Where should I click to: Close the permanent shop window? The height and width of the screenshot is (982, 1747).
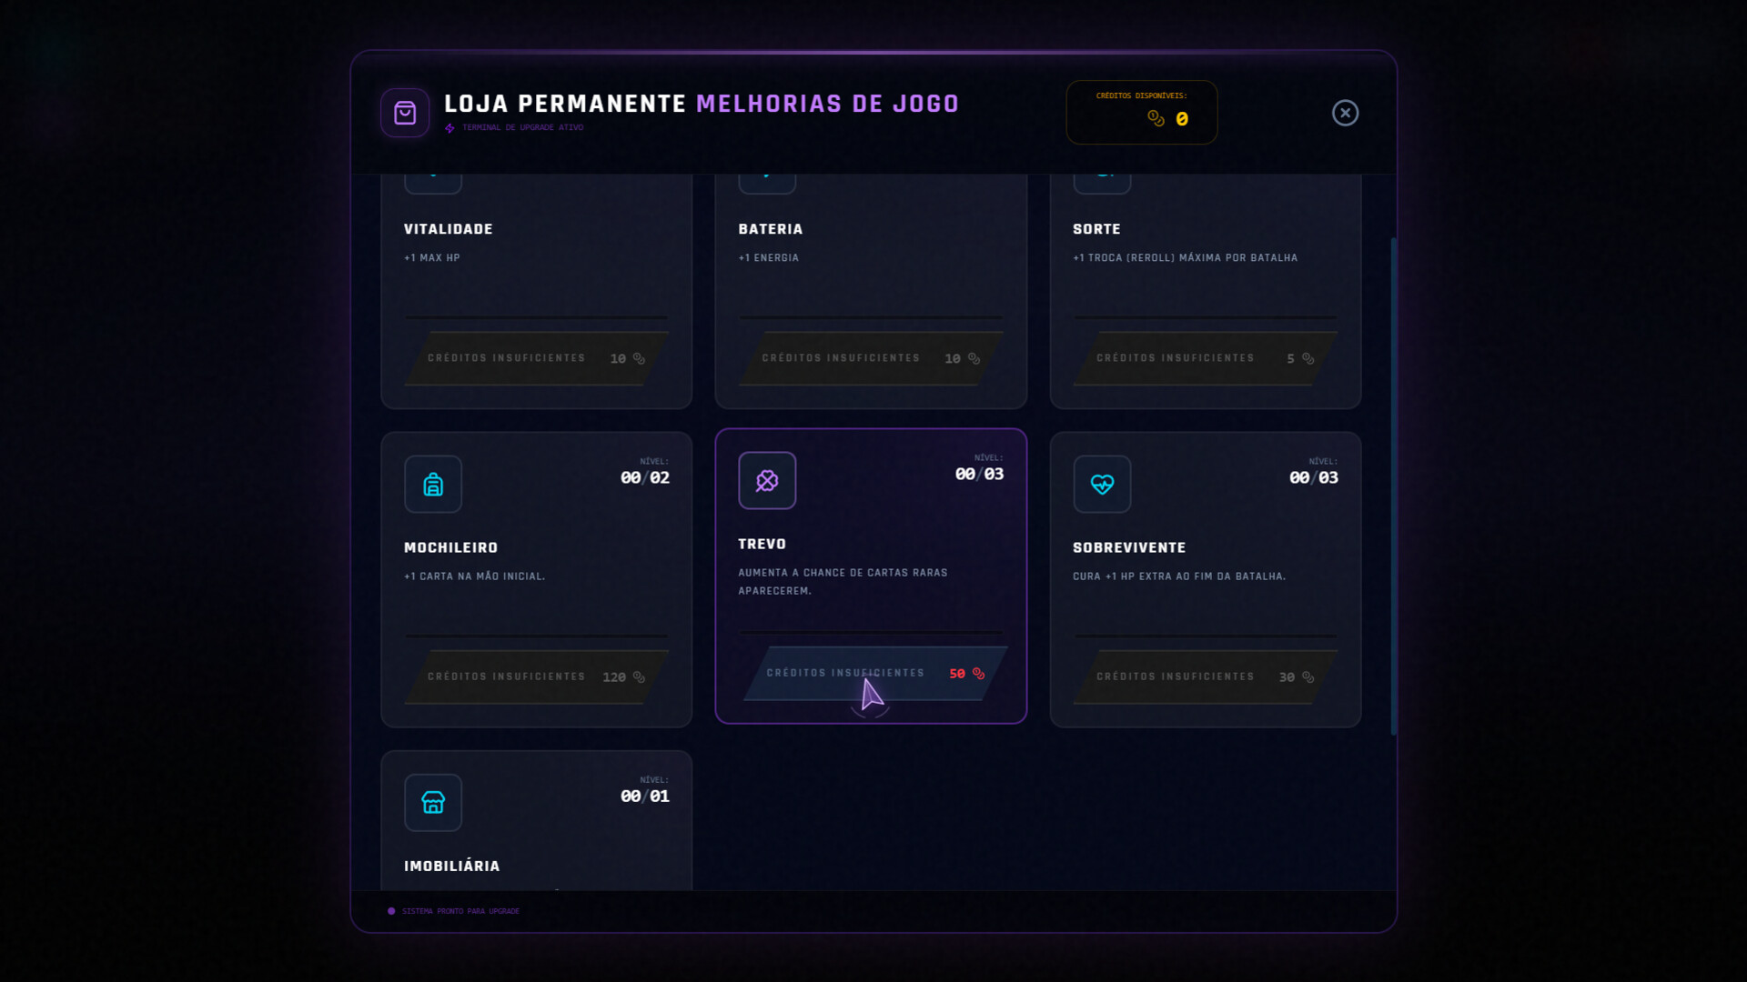pos(1345,113)
